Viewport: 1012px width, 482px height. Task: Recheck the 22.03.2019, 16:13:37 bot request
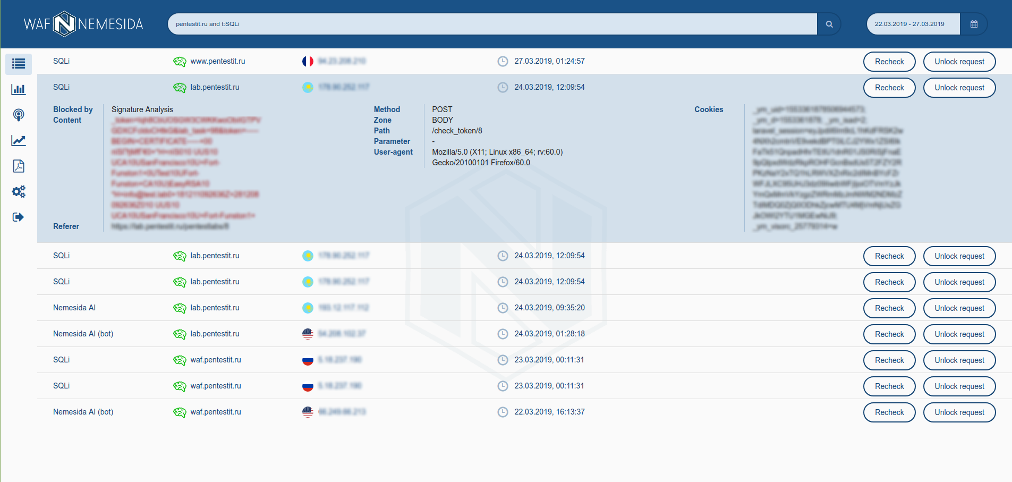pos(889,412)
